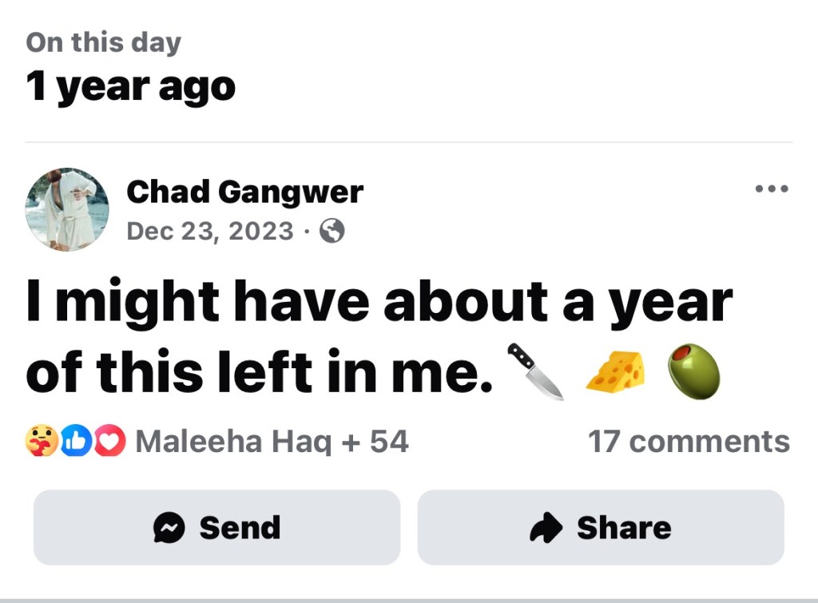Click the Messenger icon in Send button

[169, 528]
